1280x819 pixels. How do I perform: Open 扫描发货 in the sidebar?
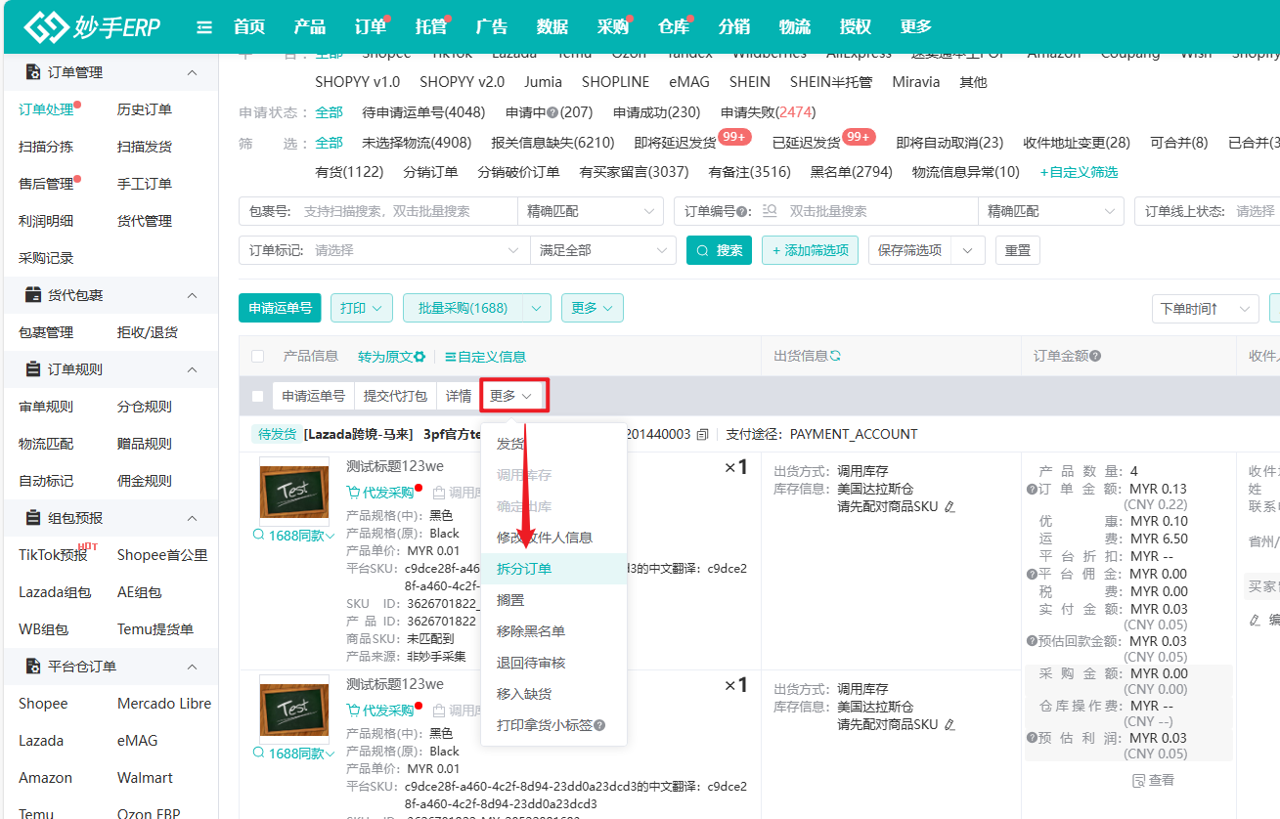coord(145,147)
